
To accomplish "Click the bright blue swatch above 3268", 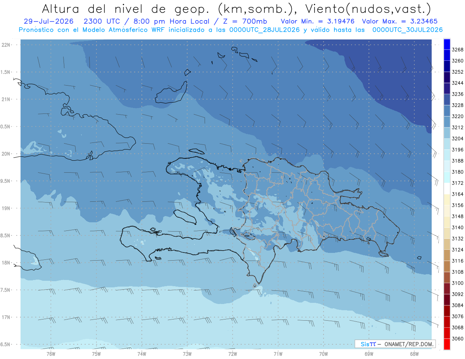I will tap(447, 44).
